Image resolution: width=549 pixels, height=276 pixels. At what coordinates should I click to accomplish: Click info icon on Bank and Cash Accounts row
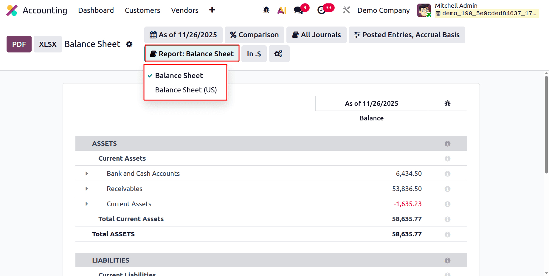[x=447, y=174]
